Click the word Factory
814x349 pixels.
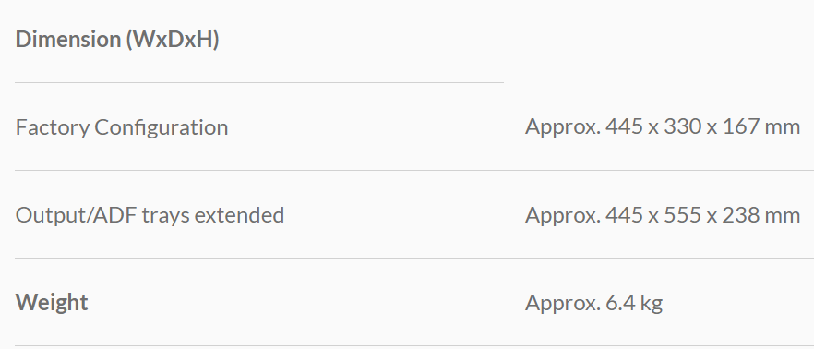click(x=52, y=128)
